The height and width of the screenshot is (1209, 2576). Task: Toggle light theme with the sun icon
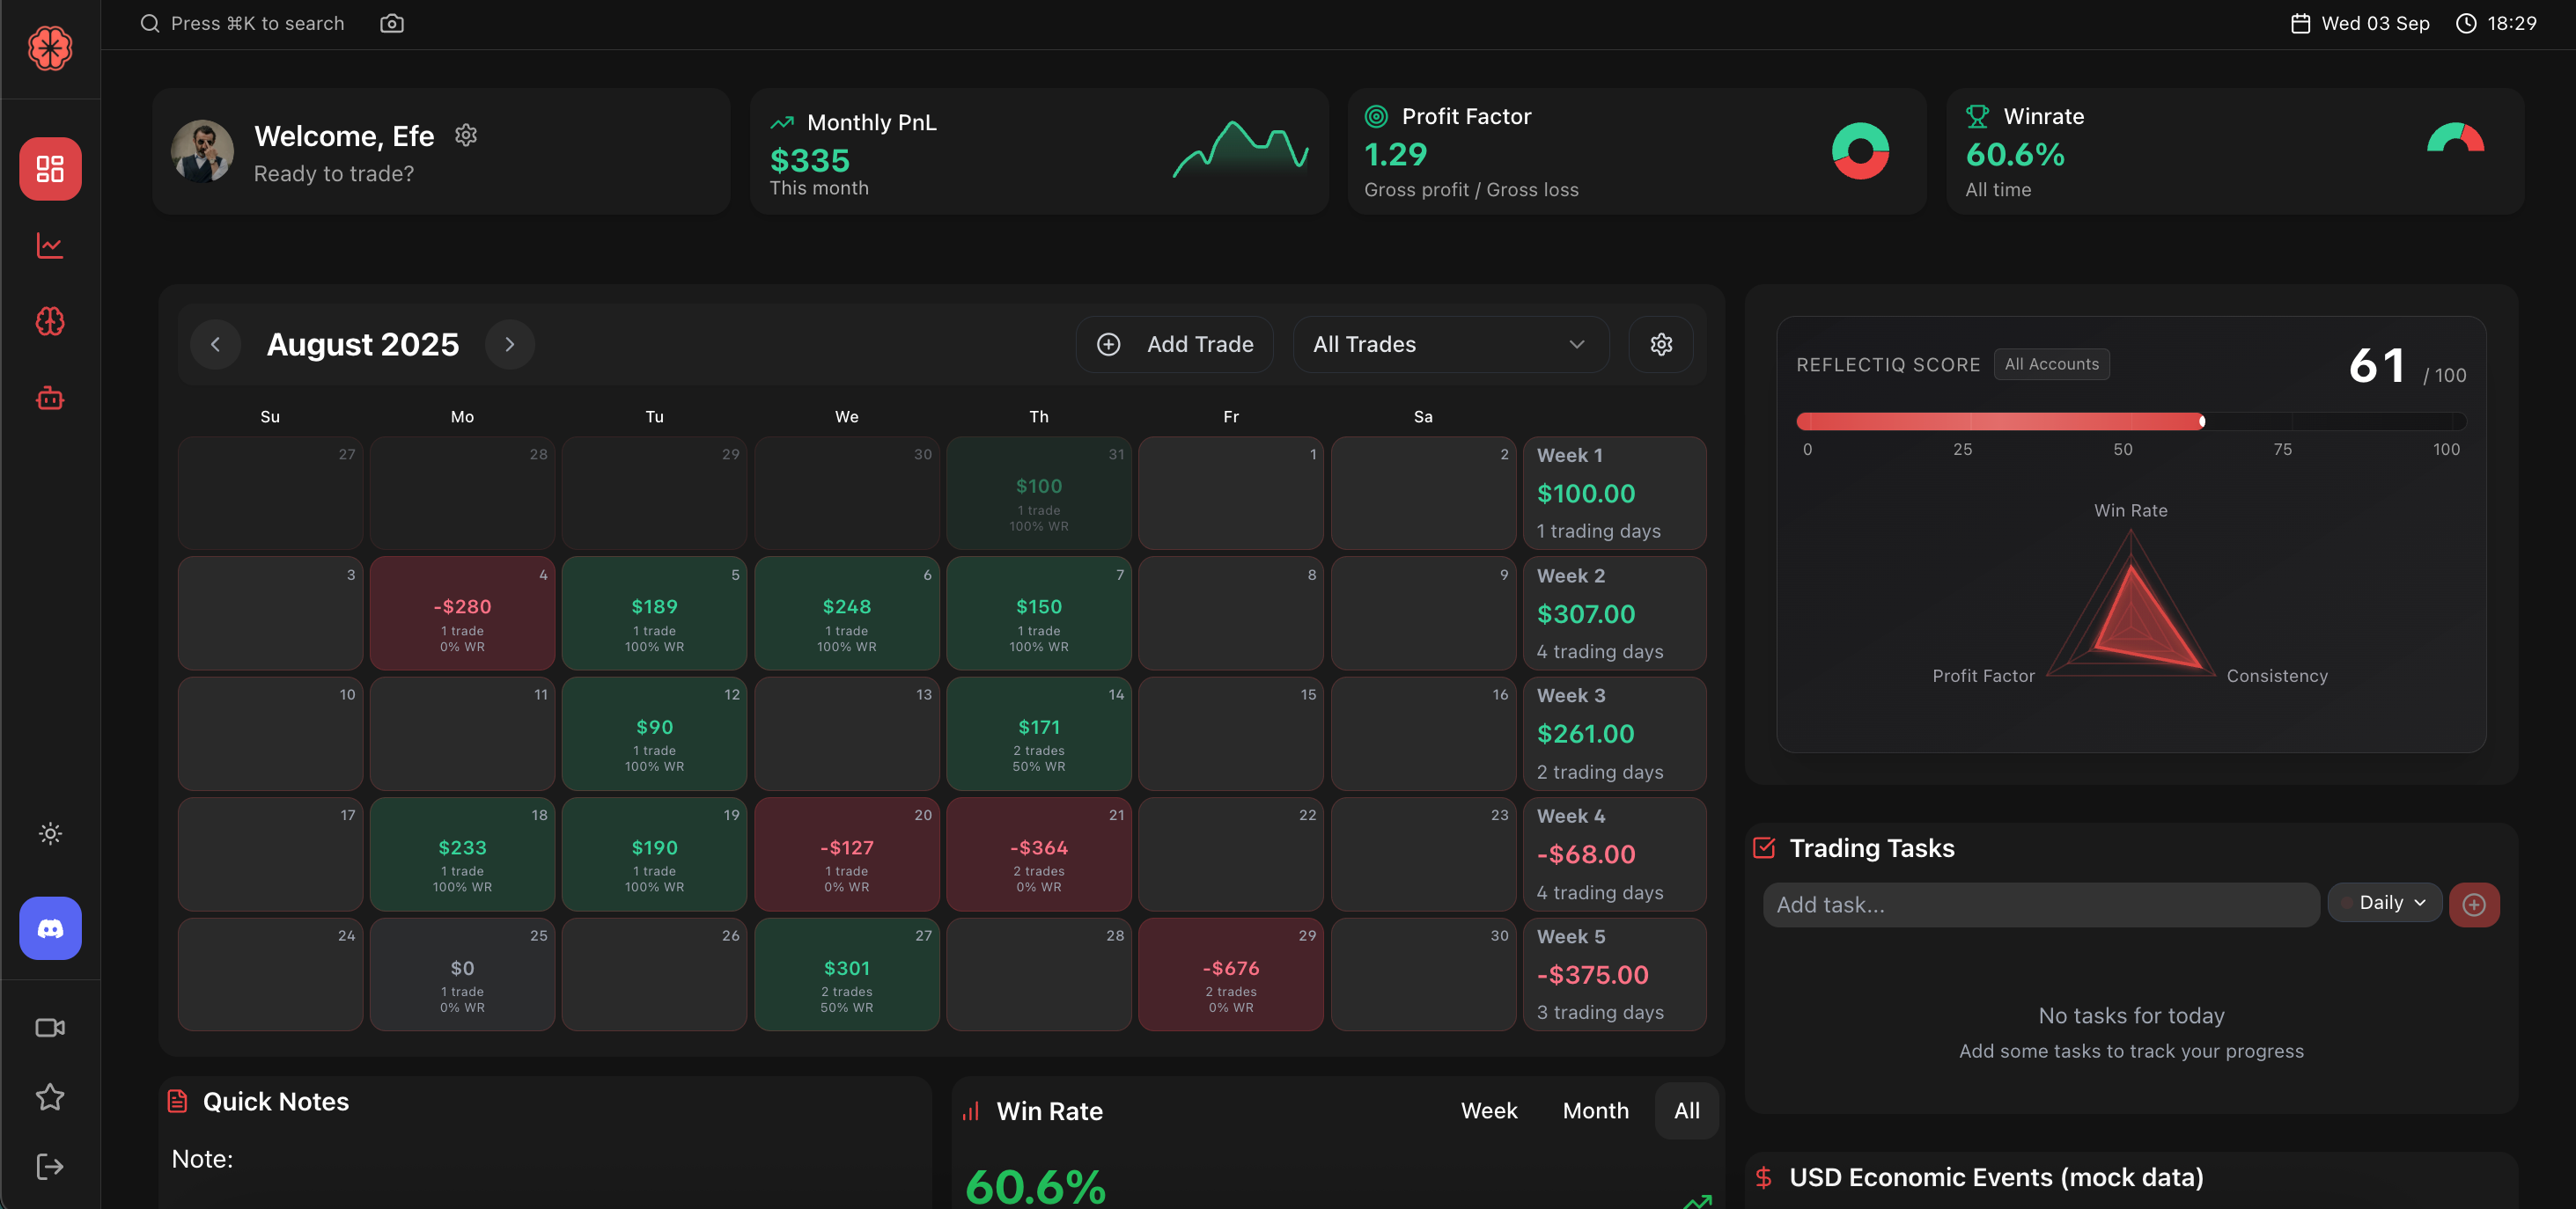pos(49,834)
